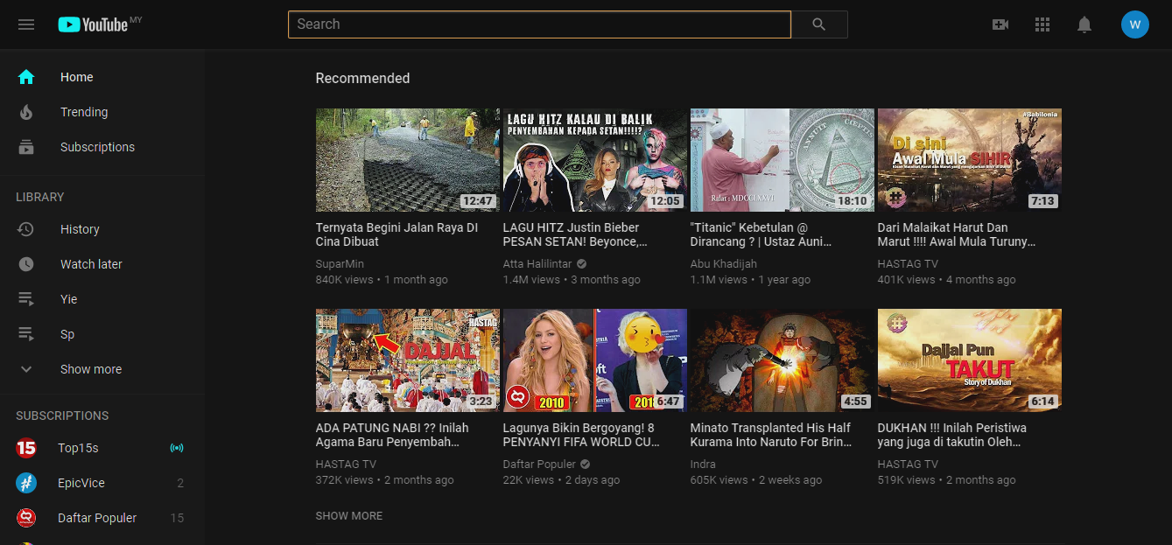Click the Yie playlist icon
1172x545 pixels.
[26, 299]
